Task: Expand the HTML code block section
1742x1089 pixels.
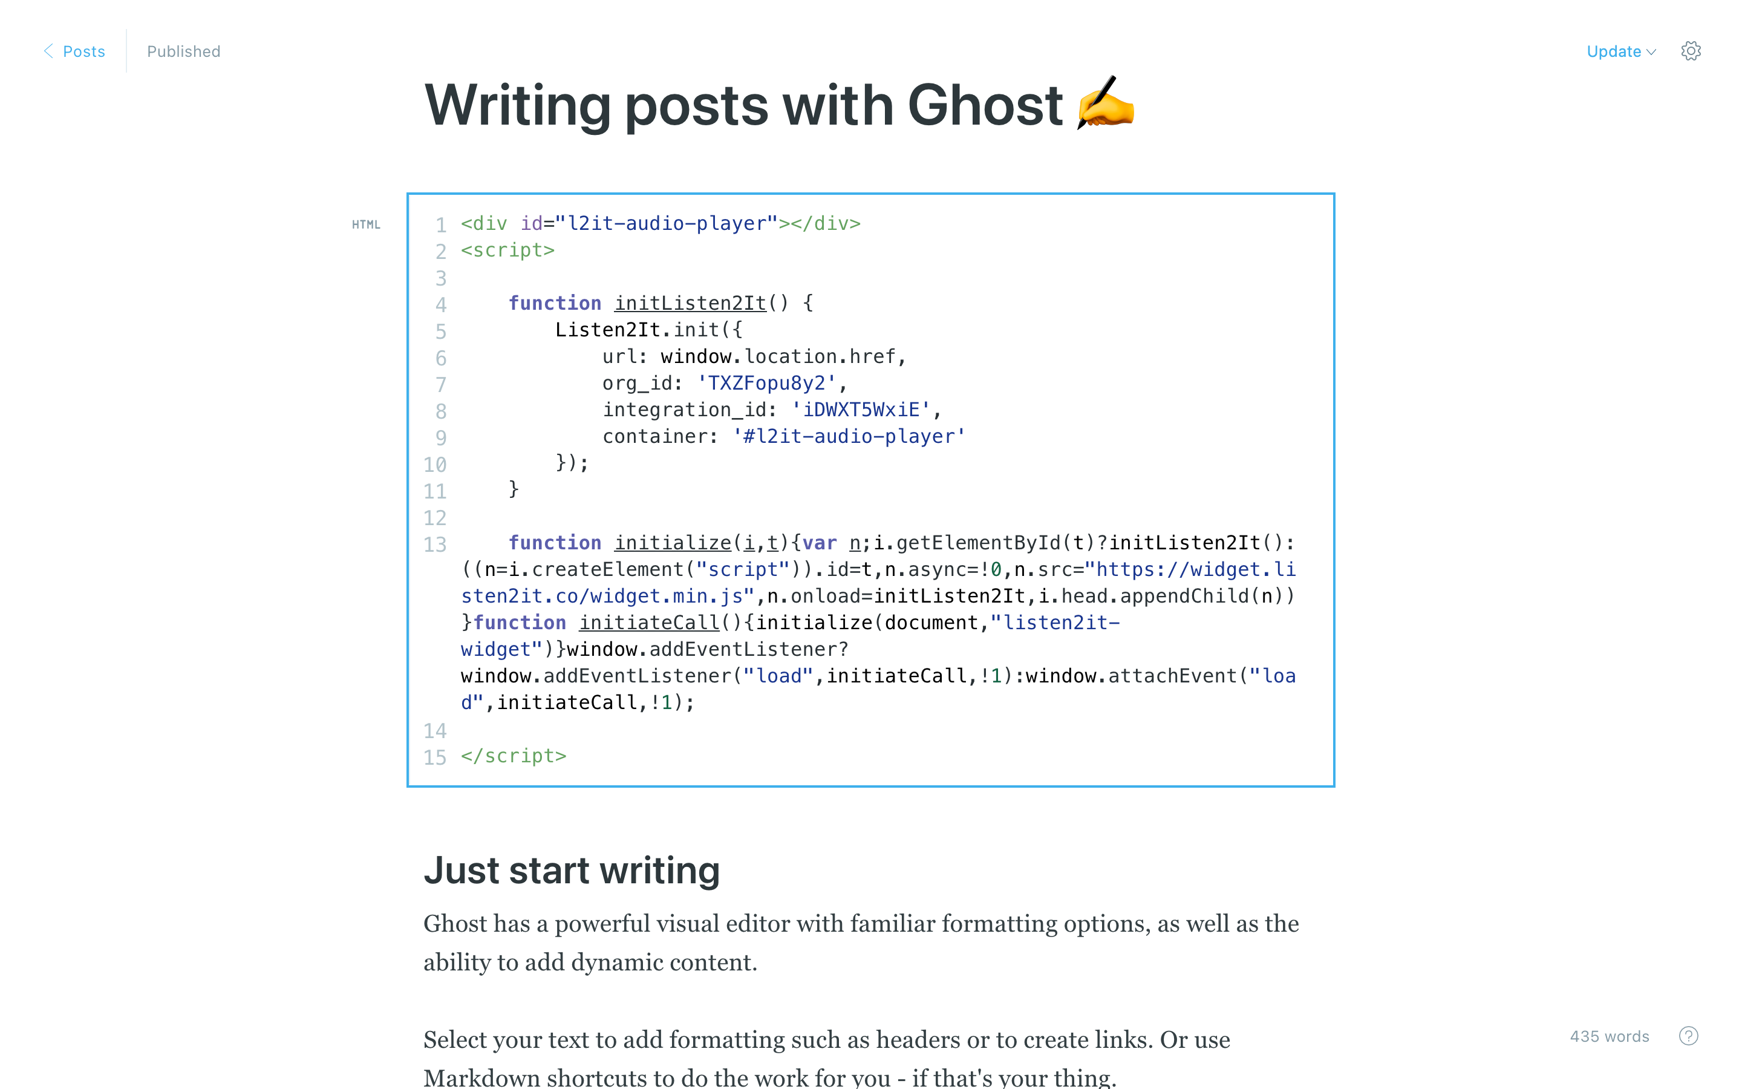Action: [365, 224]
